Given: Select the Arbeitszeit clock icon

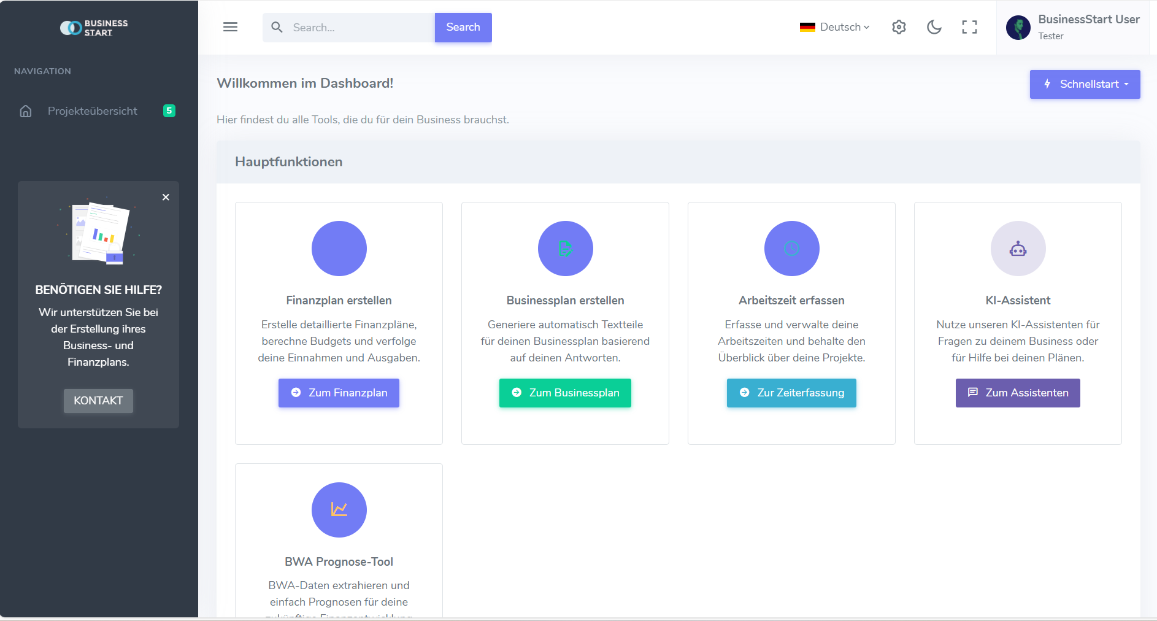Looking at the screenshot, I should (x=791, y=249).
